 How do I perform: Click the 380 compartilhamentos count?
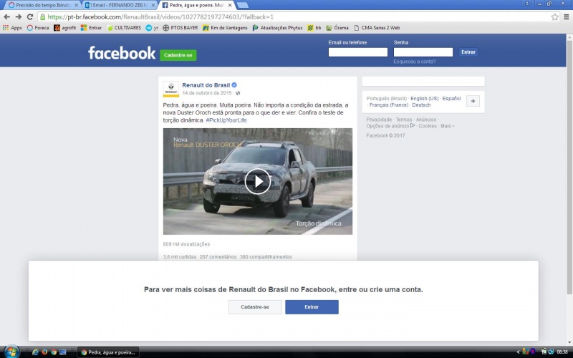(x=266, y=257)
